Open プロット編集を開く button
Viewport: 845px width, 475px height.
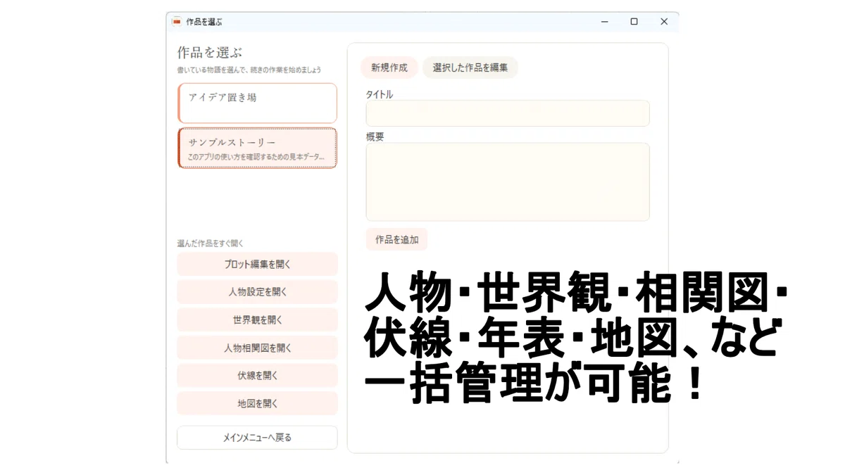pyautogui.click(x=258, y=265)
